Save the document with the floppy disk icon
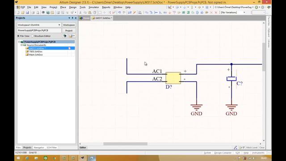This screenshot has height=161, width=286. (27, 13)
